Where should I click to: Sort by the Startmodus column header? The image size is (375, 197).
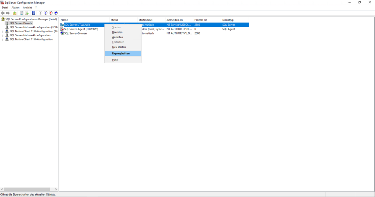pos(151,20)
